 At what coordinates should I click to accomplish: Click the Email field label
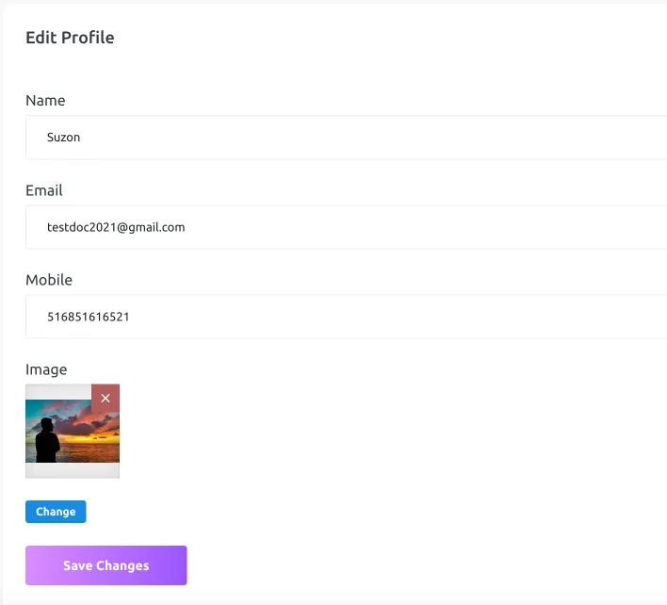(x=44, y=190)
